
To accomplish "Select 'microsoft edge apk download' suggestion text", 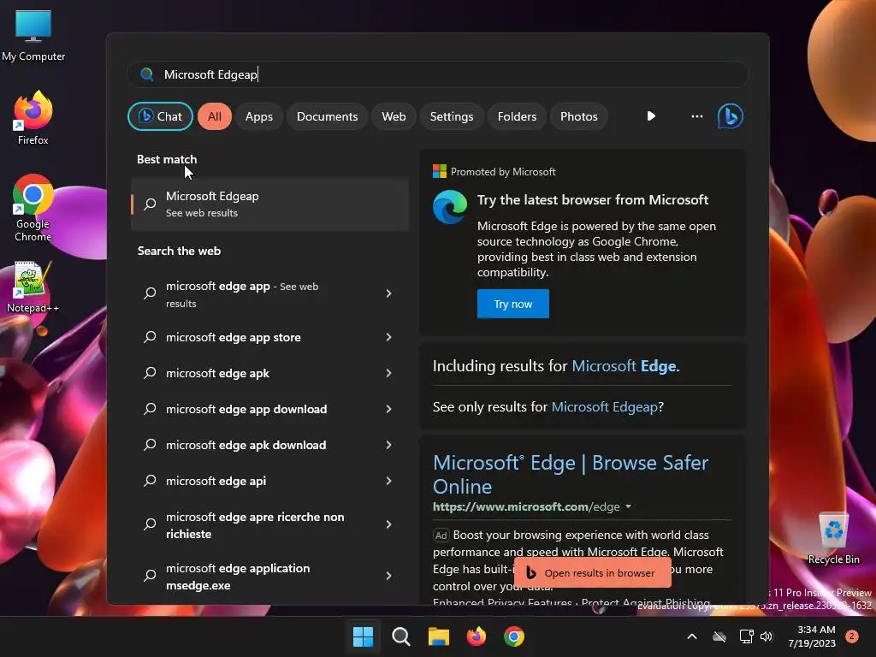I will click(246, 445).
